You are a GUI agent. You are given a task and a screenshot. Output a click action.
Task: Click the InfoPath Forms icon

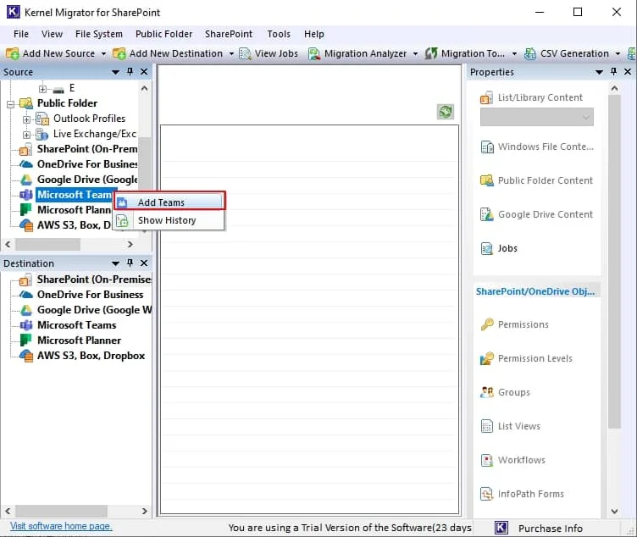(x=487, y=494)
